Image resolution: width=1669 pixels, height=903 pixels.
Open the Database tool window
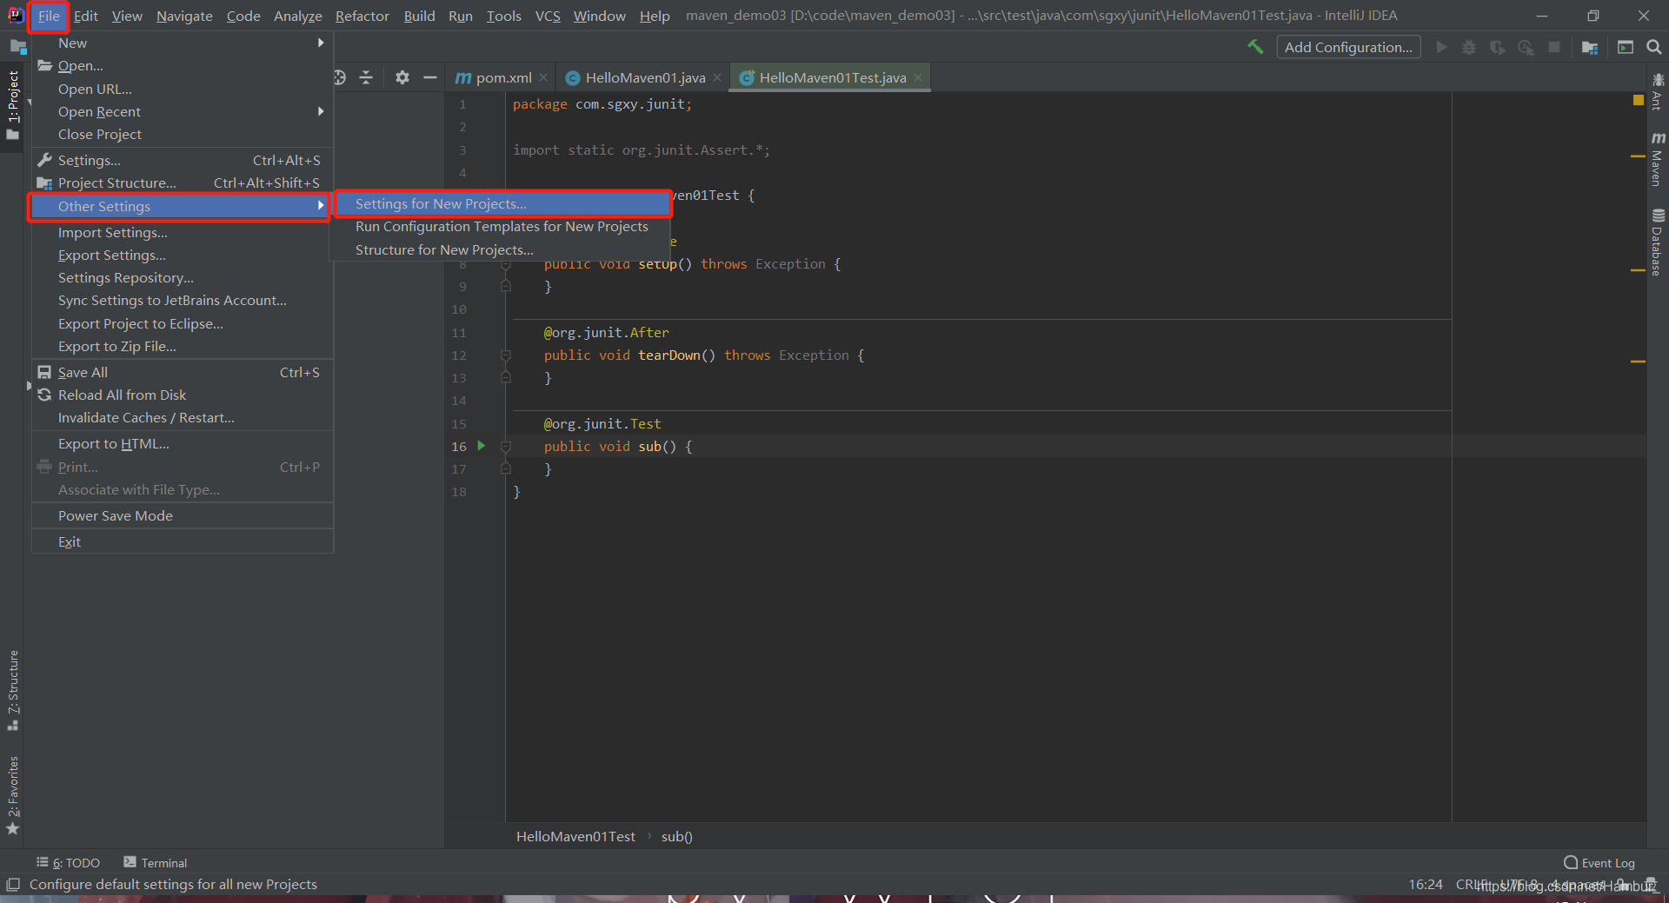[x=1658, y=242]
